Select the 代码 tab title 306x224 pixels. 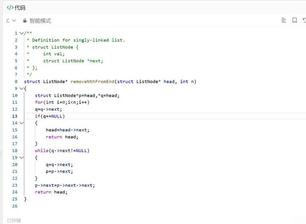20,8
